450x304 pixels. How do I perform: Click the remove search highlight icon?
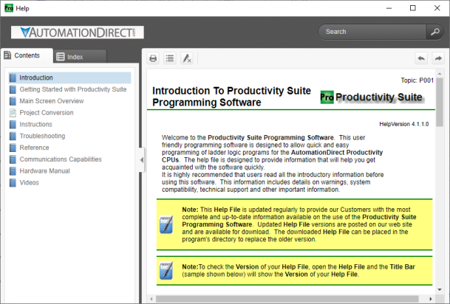pos(187,58)
